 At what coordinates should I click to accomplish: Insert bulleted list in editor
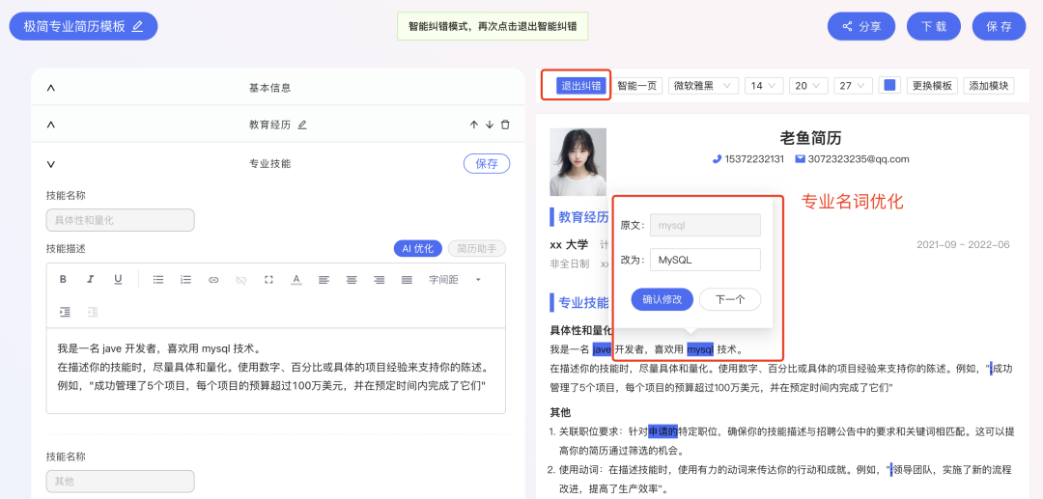[x=158, y=280]
